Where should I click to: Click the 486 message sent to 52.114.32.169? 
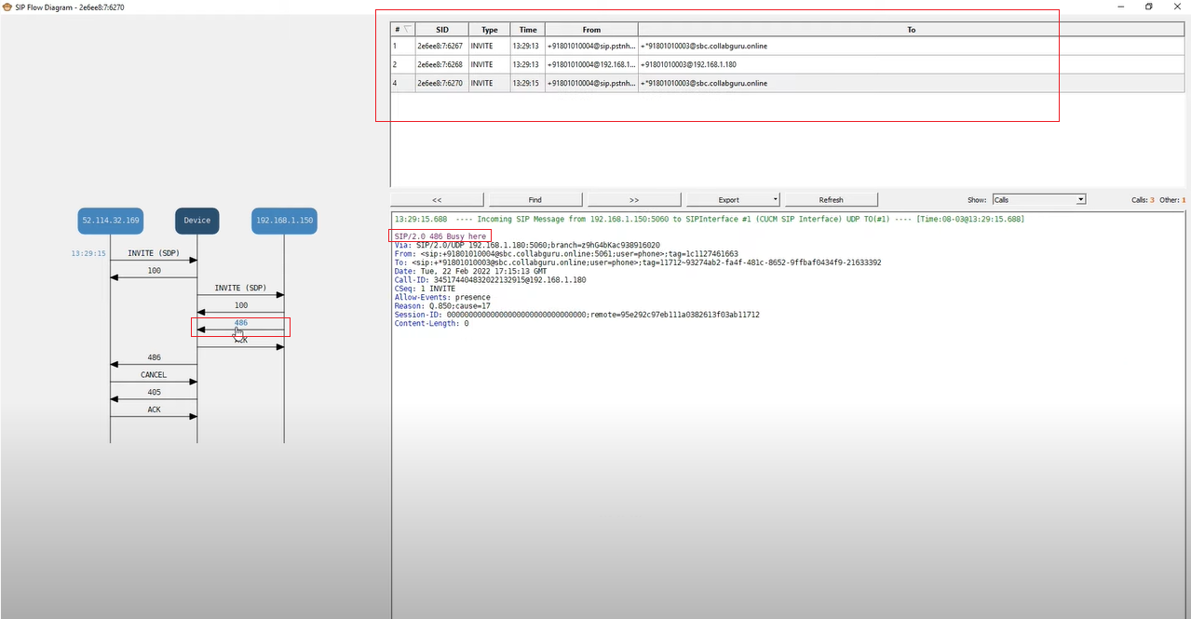click(154, 357)
